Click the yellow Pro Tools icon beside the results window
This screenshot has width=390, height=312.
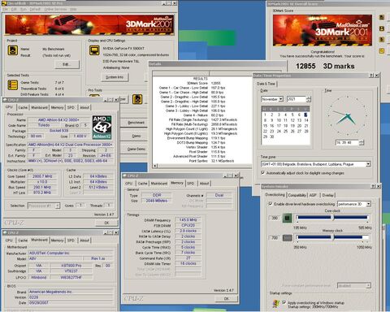click(x=137, y=99)
